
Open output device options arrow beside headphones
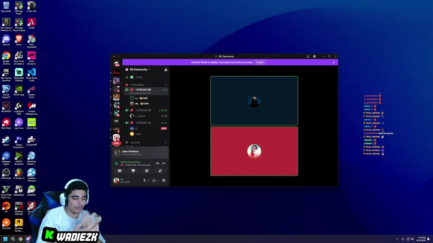[x=158, y=181]
